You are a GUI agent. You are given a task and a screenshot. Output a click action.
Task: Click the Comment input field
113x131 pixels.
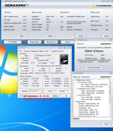pyautogui.click(x=96, y=119)
